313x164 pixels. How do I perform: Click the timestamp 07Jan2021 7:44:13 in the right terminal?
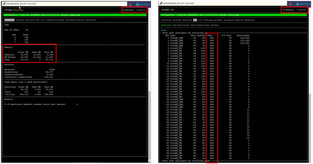click(295, 10)
